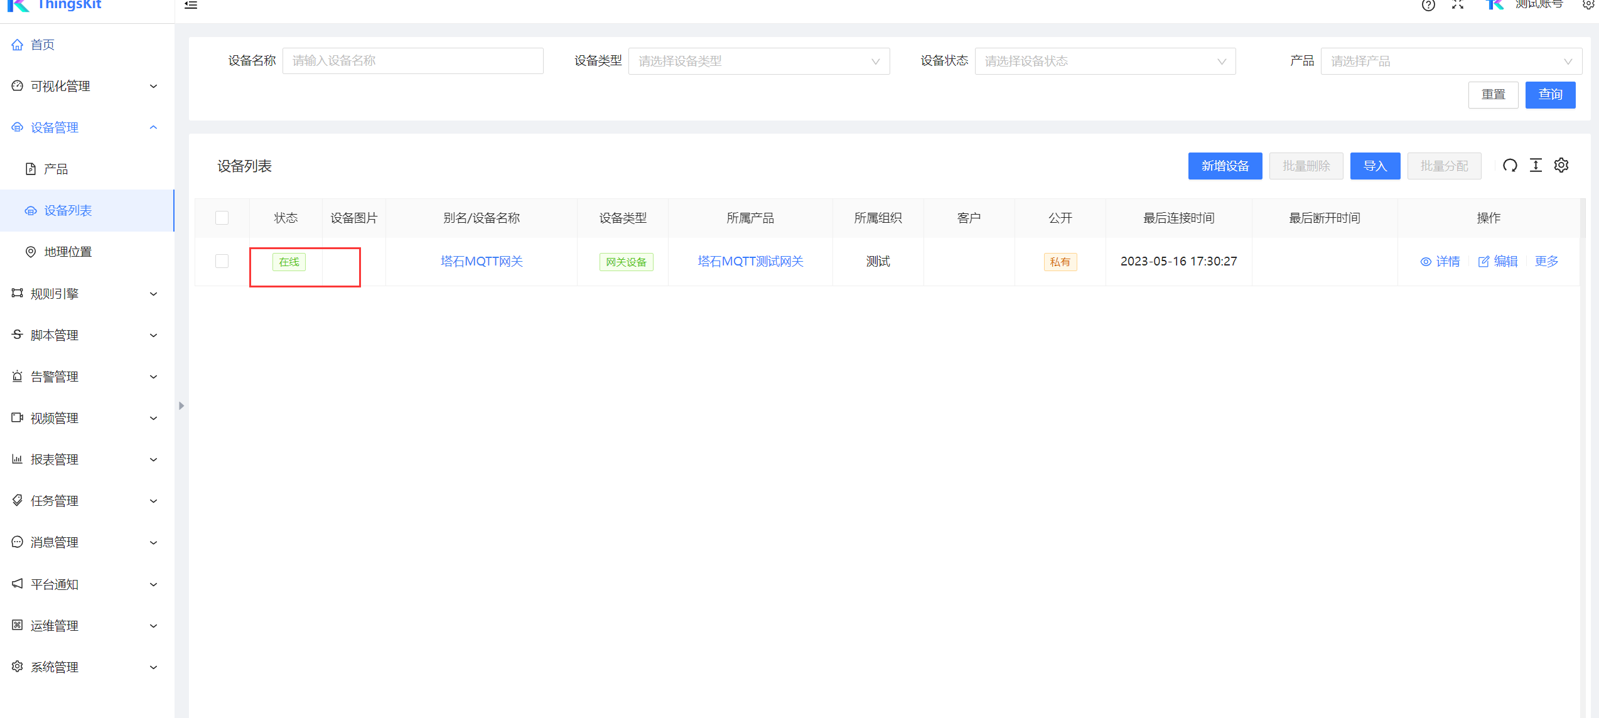1599x718 pixels.
Task: Click the refresh icon in device list toolbar
Action: [x=1510, y=166]
